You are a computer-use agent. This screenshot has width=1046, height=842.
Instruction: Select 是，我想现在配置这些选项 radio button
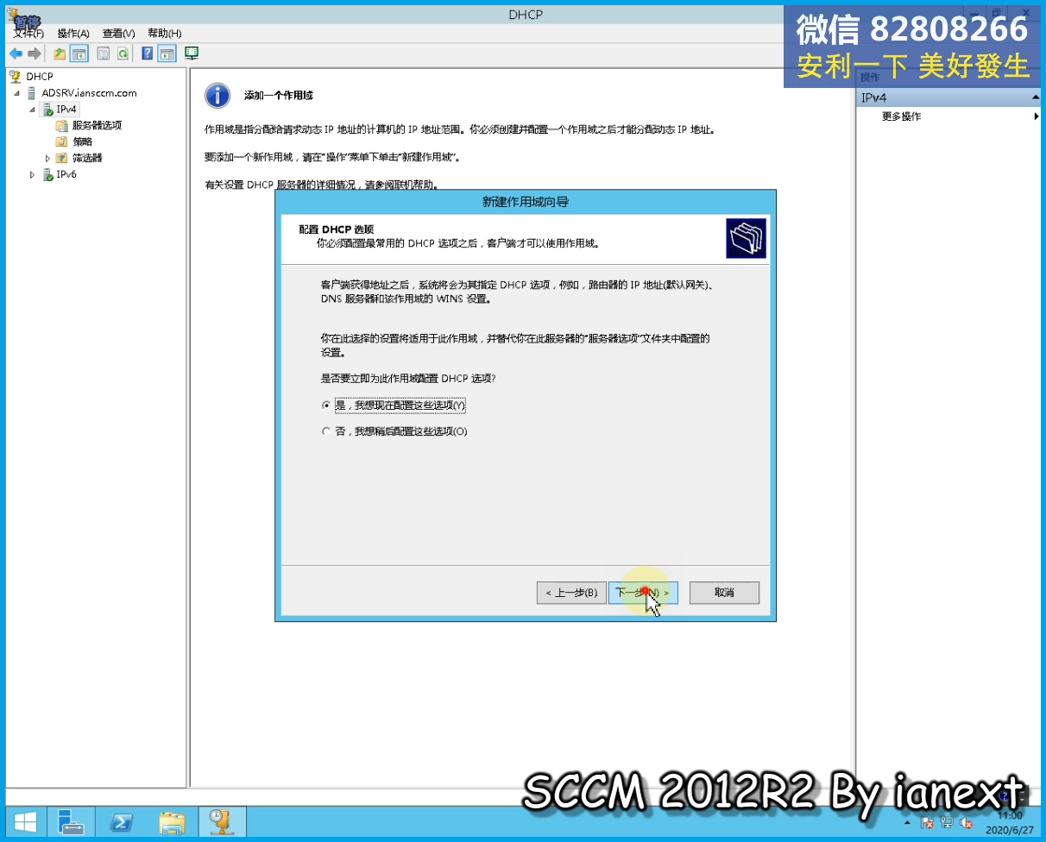(x=326, y=405)
